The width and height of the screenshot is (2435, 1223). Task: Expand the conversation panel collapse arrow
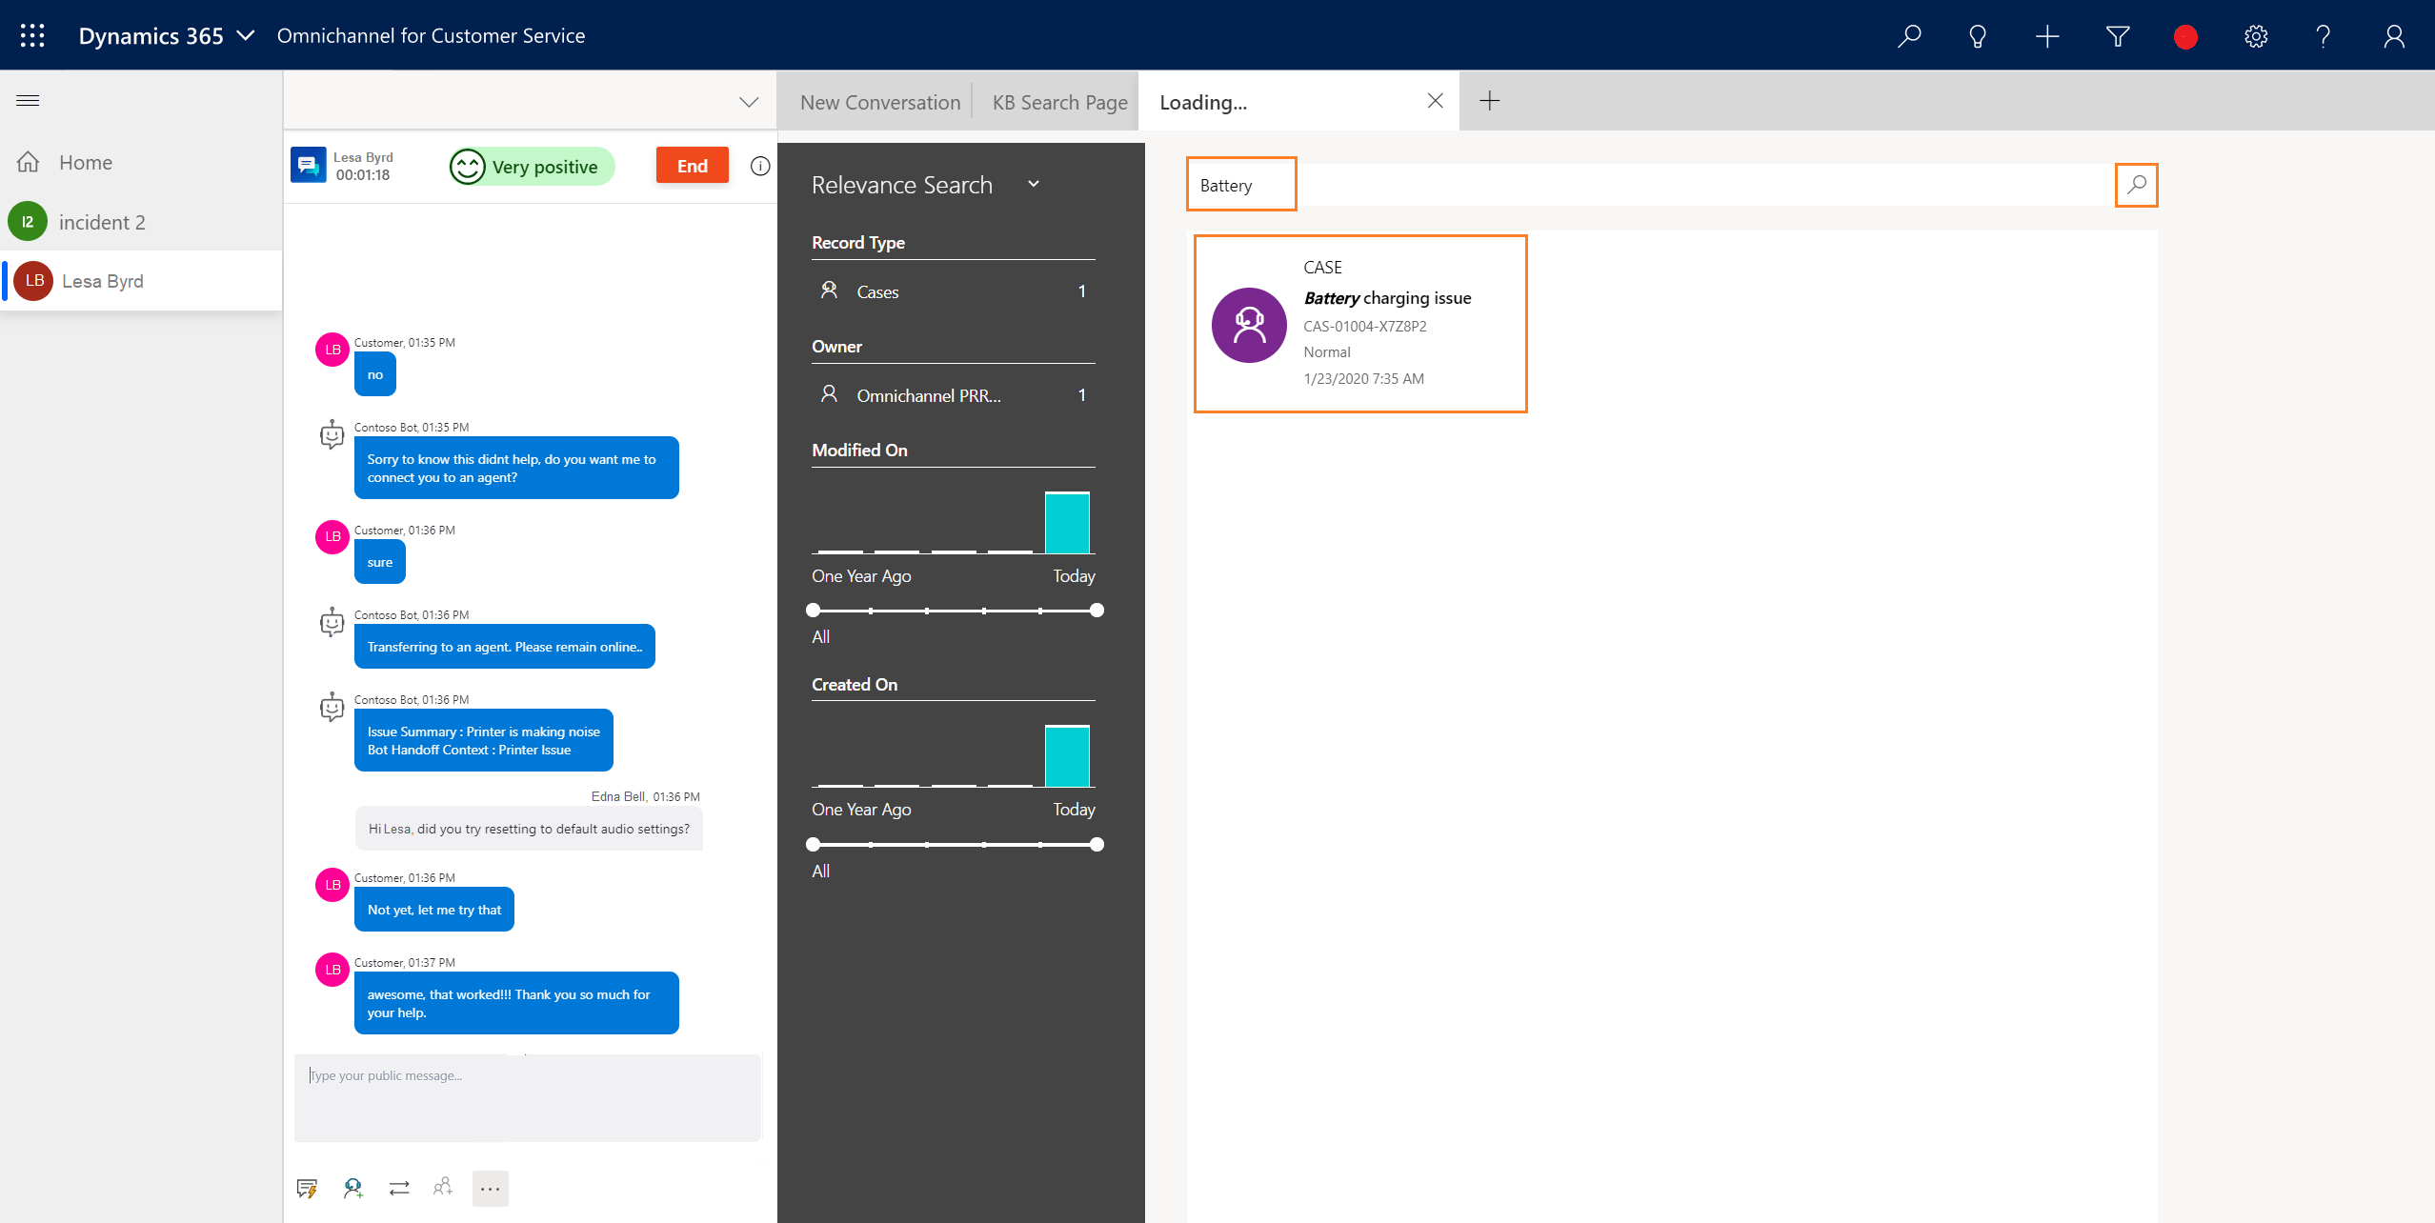(x=749, y=100)
